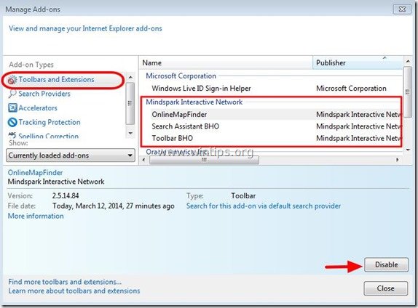The height and width of the screenshot is (308, 418).
Task: Click the add-on list horizontal scrollbar thumb
Action: coord(204,160)
